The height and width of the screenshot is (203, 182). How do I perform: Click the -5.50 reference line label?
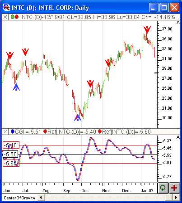point(10,155)
